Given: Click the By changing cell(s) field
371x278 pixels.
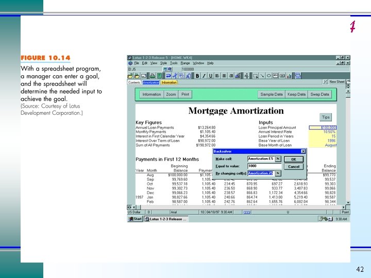Looking at the screenshot, I should [261, 173].
